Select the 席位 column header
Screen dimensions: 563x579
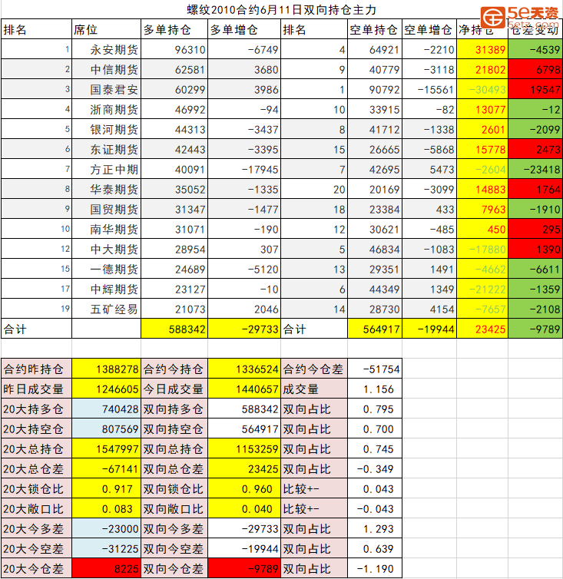coord(107,29)
